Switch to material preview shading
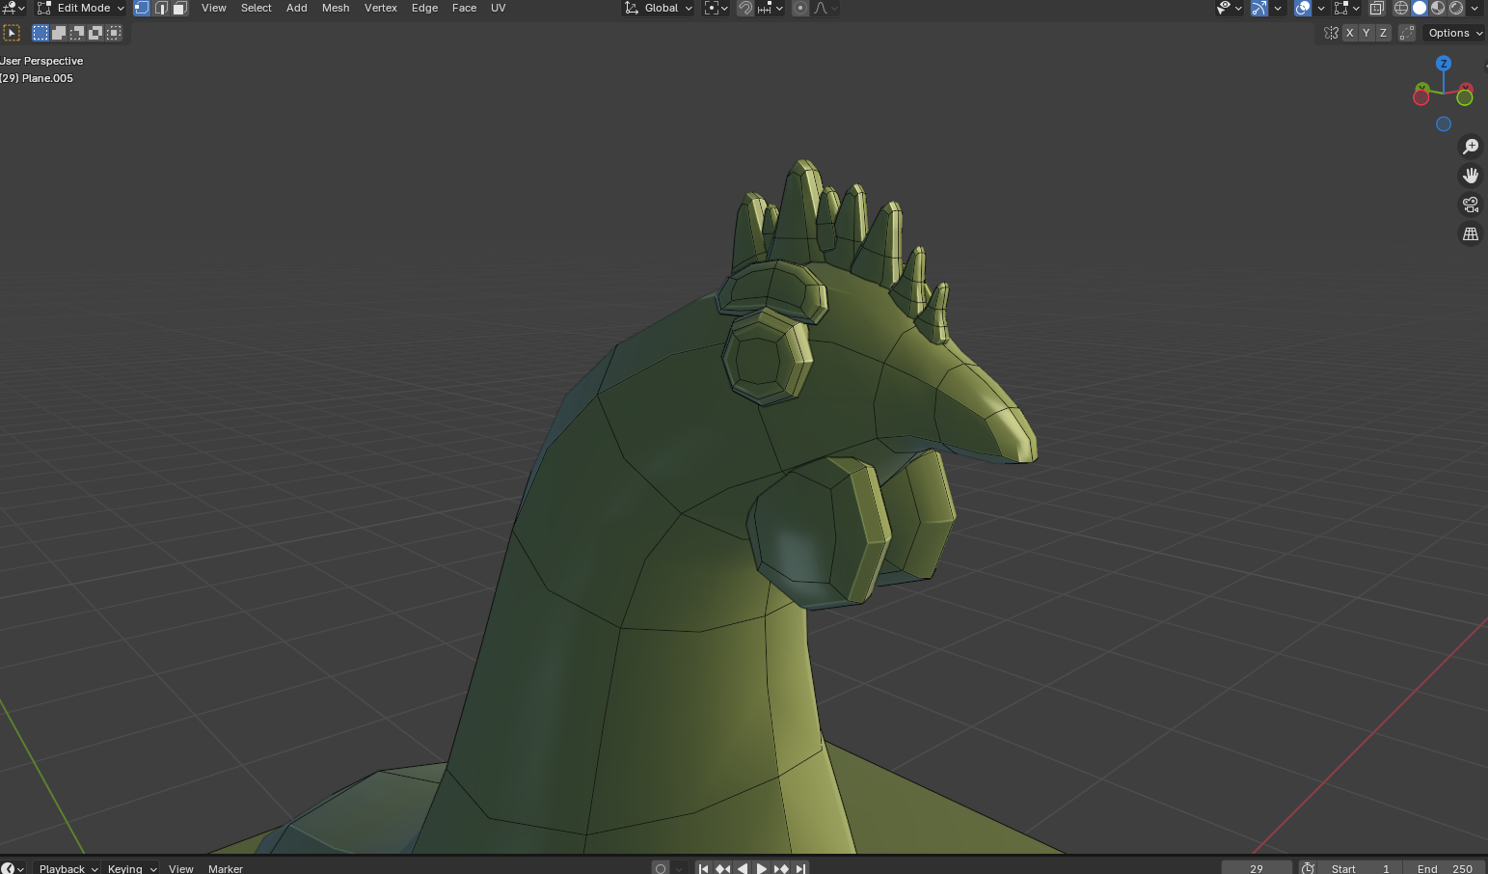The height and width of the screenshot is (874, 1488). 1438,8
